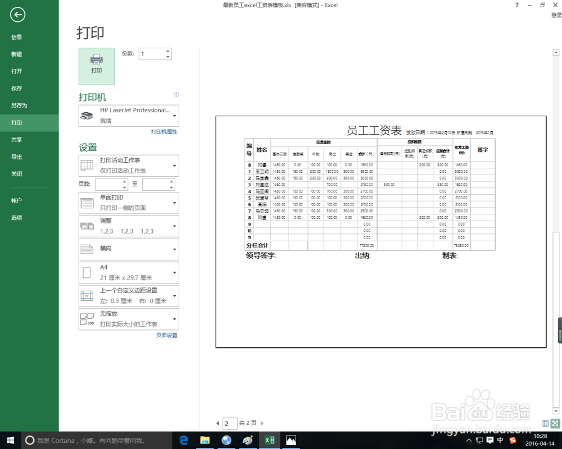Decrease copies with the down arrow
The image size is (562, 449).
click(x=167, y=57)
